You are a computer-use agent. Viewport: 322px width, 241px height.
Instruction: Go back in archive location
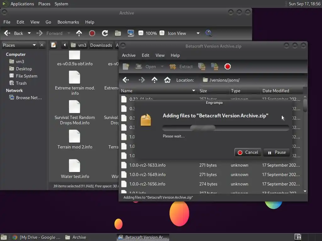[x=126, y=80]
